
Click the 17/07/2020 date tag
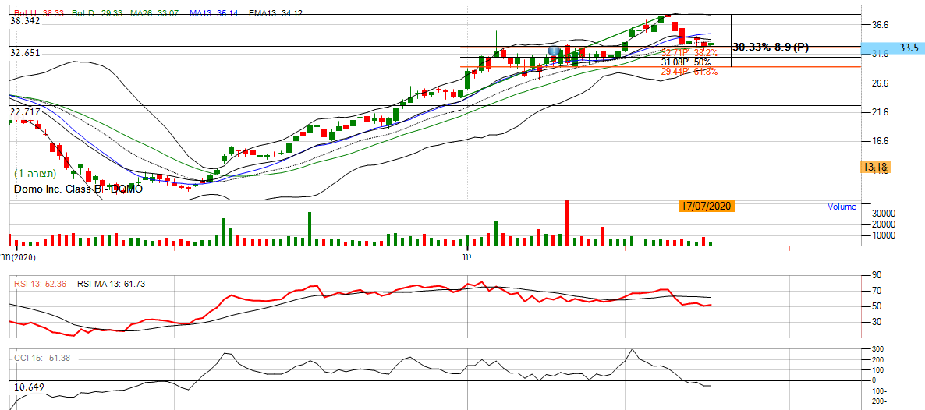tap(706, 207)
